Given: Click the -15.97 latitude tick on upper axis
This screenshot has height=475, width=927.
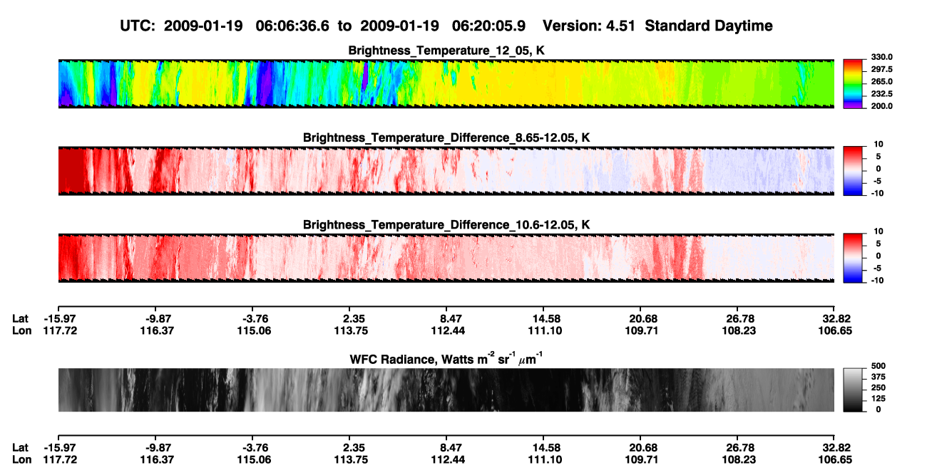Looking at the screenshot, I should [x=58, y=318].
